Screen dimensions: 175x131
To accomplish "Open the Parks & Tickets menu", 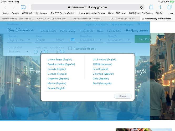I will (x=48, y=31).
